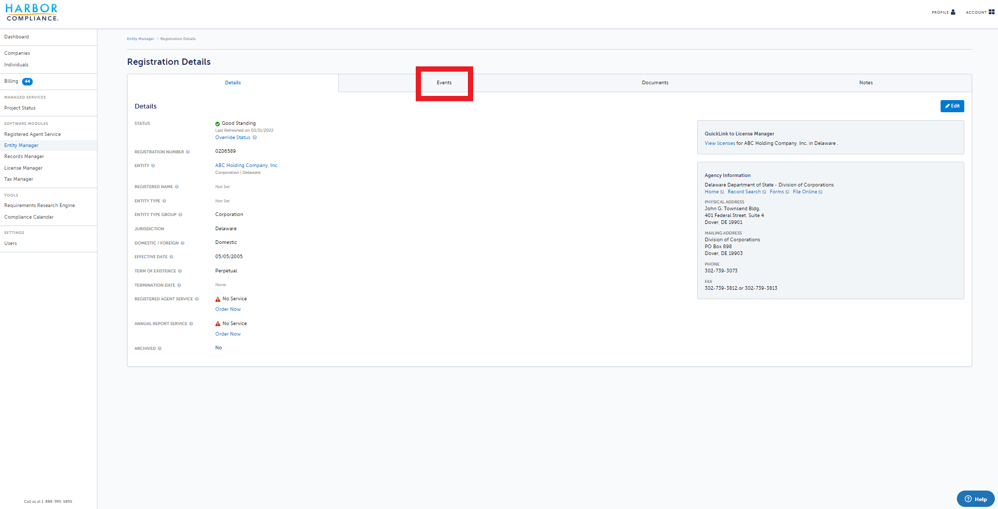Open ABC Holding Company, Inc. entity link
998x509 pixels.
(x=247, y=165)
